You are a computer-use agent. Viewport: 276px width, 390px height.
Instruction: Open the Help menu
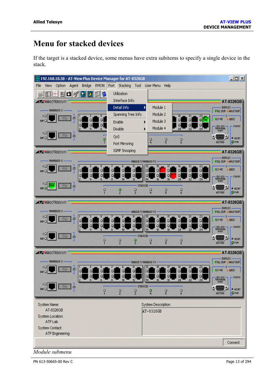(168, 86)
